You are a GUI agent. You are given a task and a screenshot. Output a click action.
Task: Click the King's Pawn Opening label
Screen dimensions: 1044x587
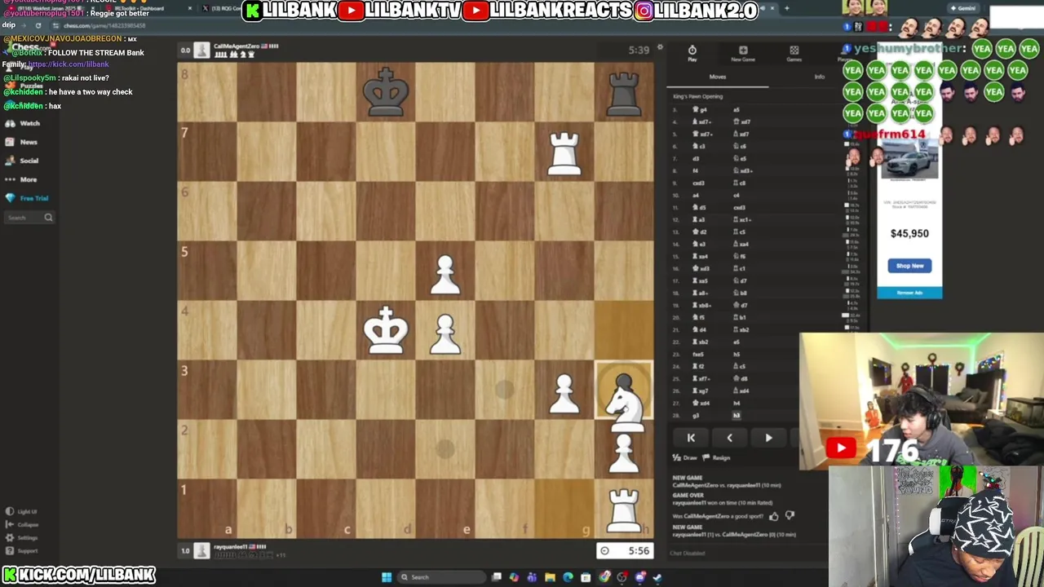tap(697, 97)
